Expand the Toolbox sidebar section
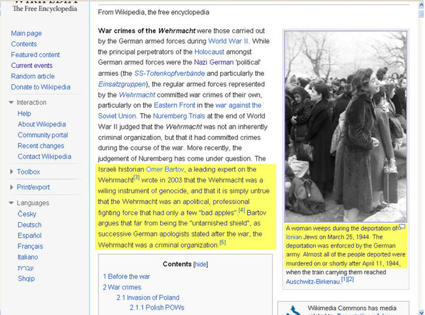The height and width of the screenshot is (315, 425). tap(11, 171)
